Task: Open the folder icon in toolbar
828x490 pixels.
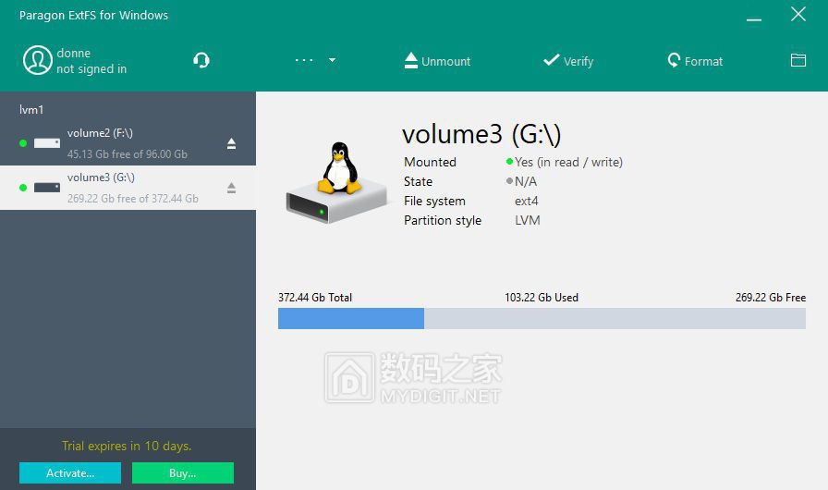Action: 798,60
